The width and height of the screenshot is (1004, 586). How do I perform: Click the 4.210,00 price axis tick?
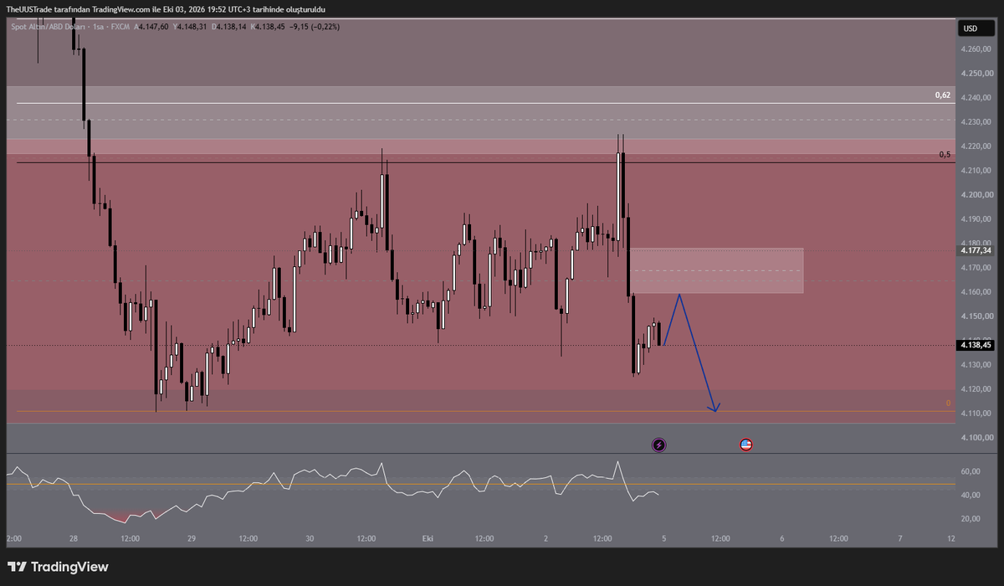click(976, 171)
